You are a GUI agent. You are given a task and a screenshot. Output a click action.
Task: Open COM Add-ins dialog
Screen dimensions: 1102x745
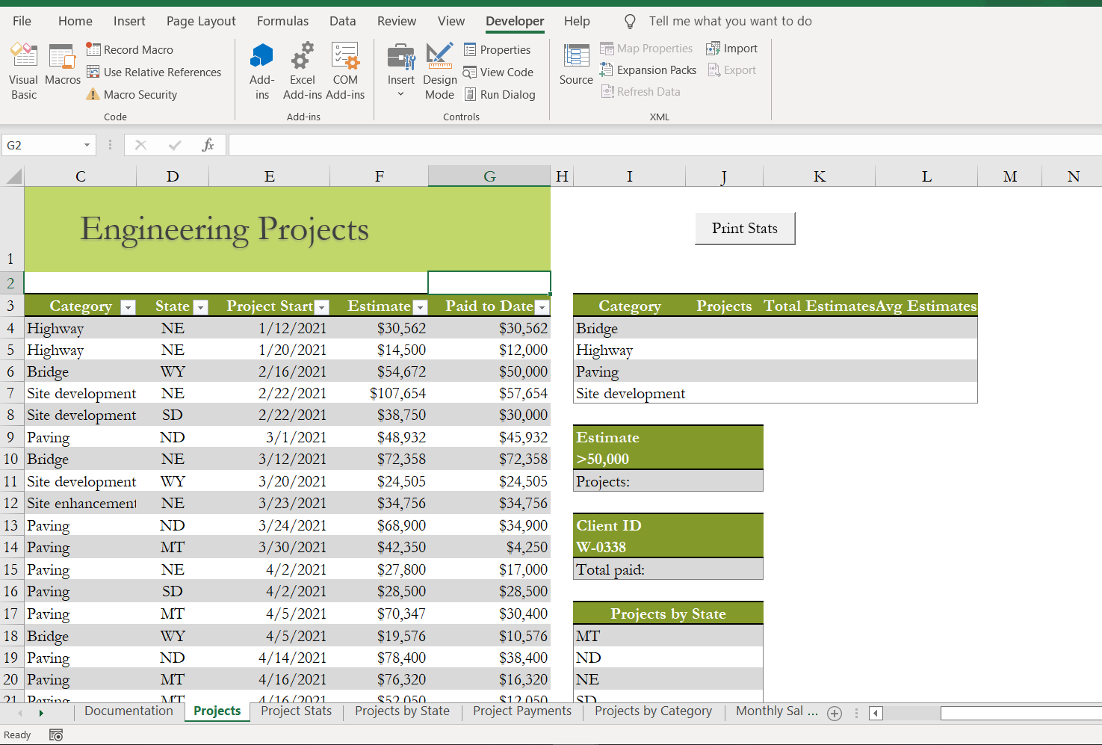click(345, 71)
